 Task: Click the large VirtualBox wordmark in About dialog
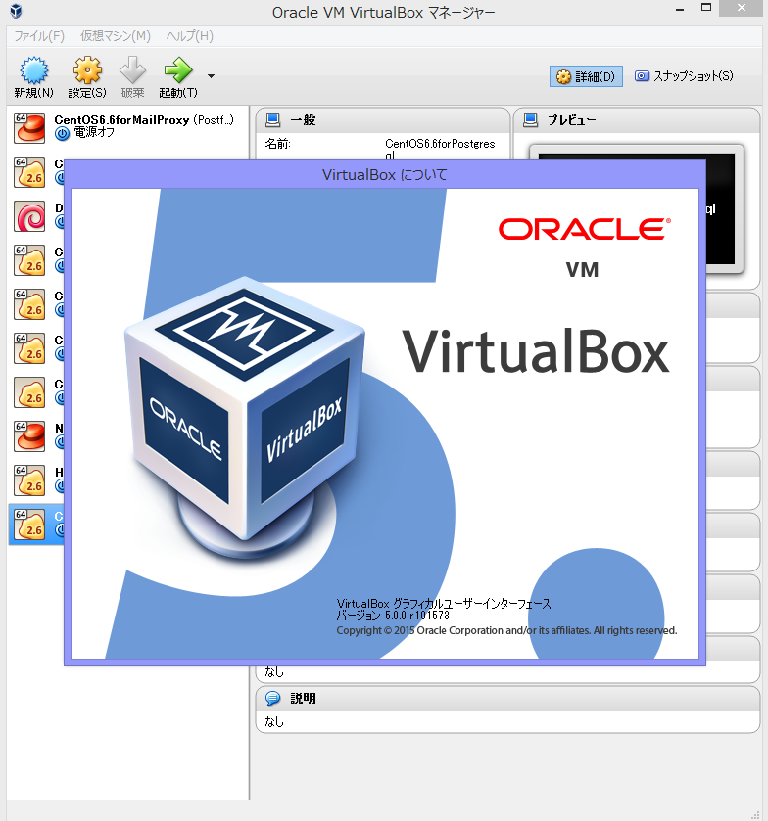tap(536, 351)
